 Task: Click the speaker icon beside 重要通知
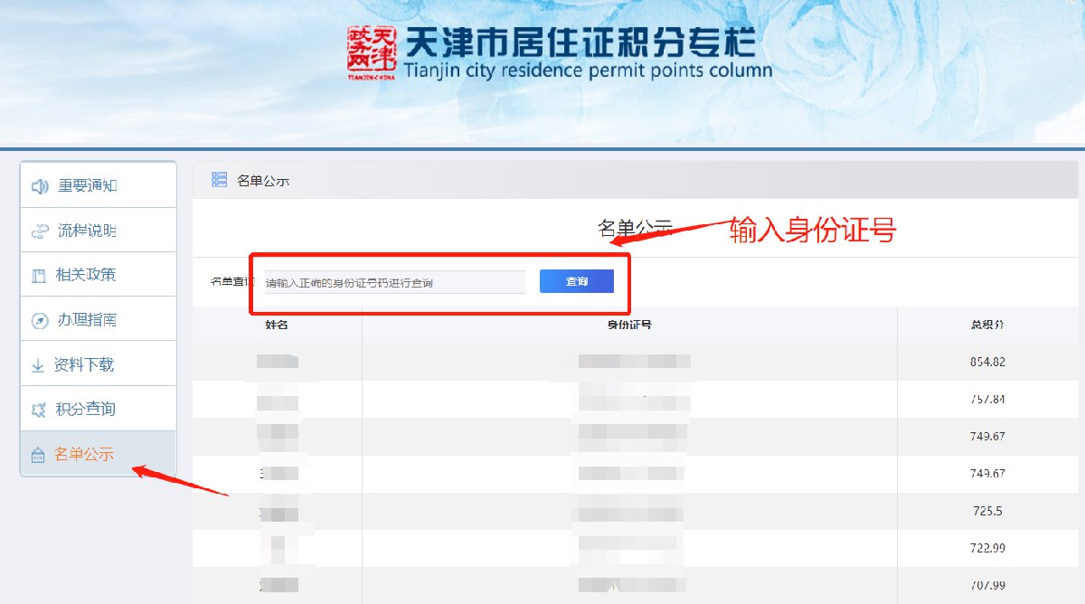coord(39,186)
